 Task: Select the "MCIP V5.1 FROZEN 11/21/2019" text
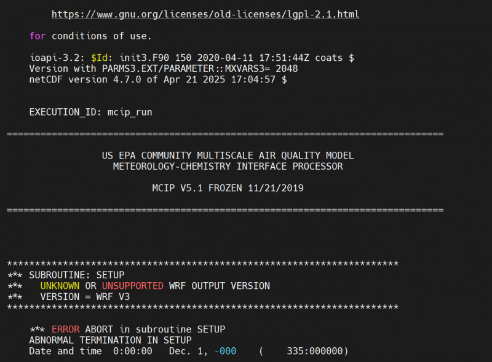click(228, 188)
